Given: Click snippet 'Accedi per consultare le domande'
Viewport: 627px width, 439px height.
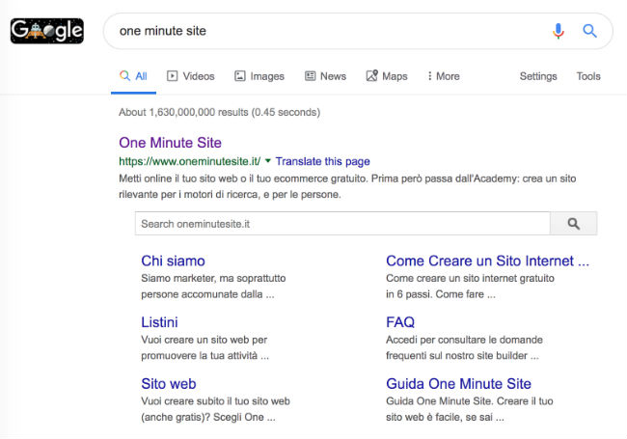Looking at the screenshot, I should [464, 340].
